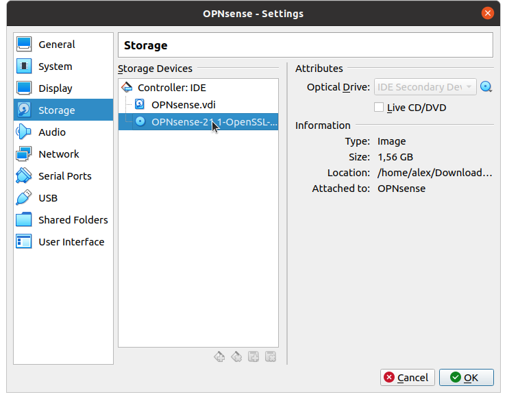
Task: Select the Controller: IDE tree item
Action: (x=198, y=88)
